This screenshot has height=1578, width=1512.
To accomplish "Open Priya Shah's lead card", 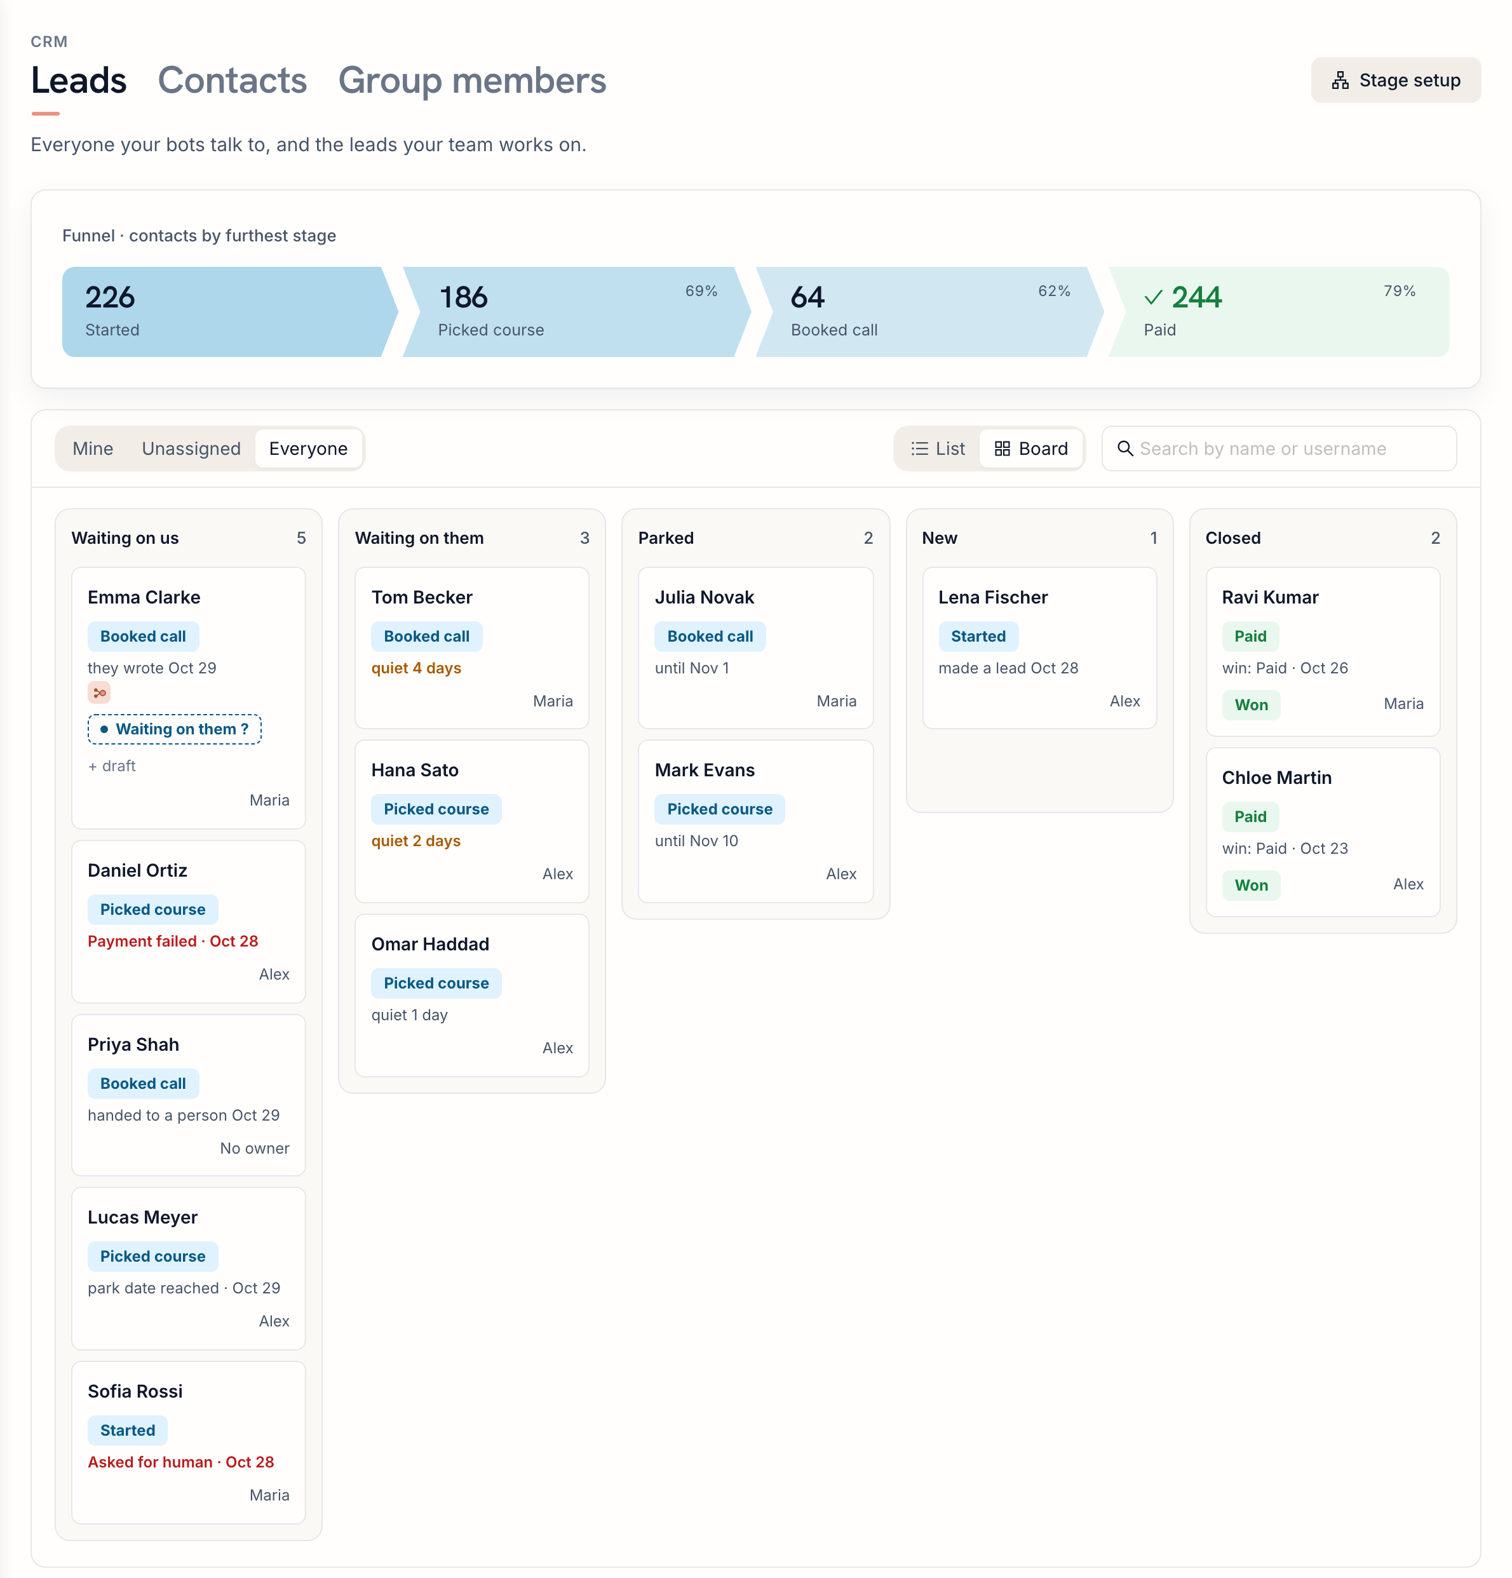I will 189,1095.
